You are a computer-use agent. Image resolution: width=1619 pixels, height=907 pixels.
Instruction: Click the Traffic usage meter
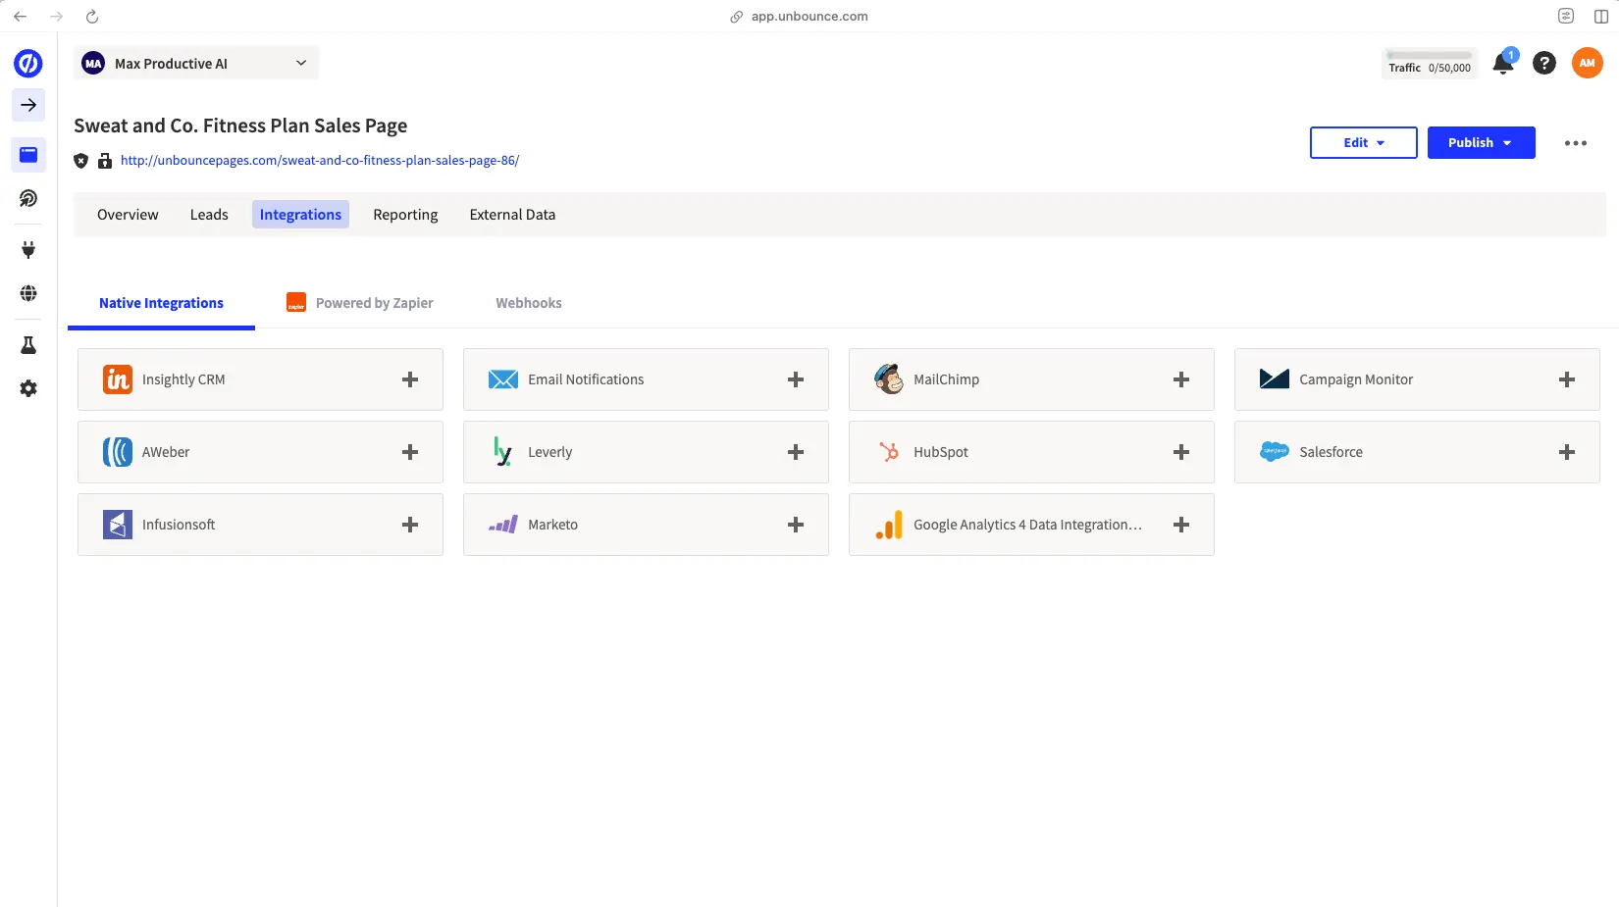pyautogui.click(x=1429, y=64)
